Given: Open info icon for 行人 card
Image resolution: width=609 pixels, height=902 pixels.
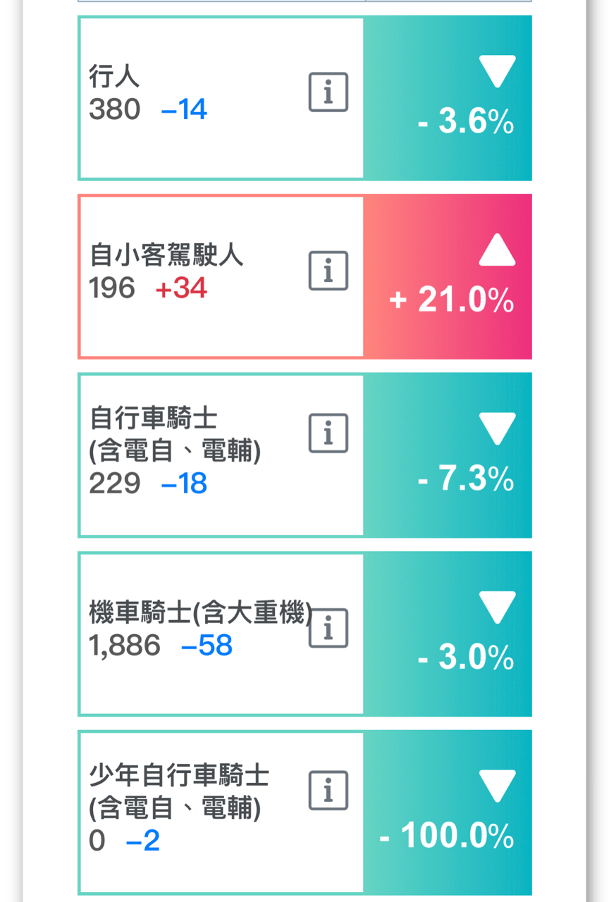Looking at the screenshot, I should 328,92.
